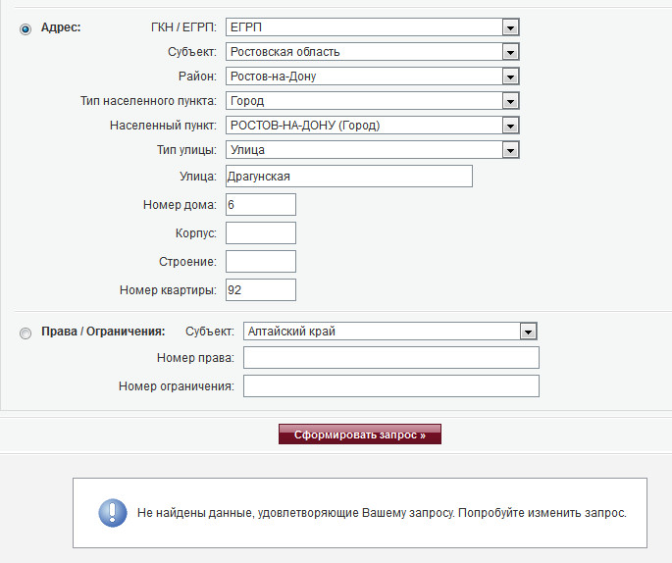Viewport: 672px width, 563px height.
Task: Click the Номер ограничения input field
Action: [391, 386]
